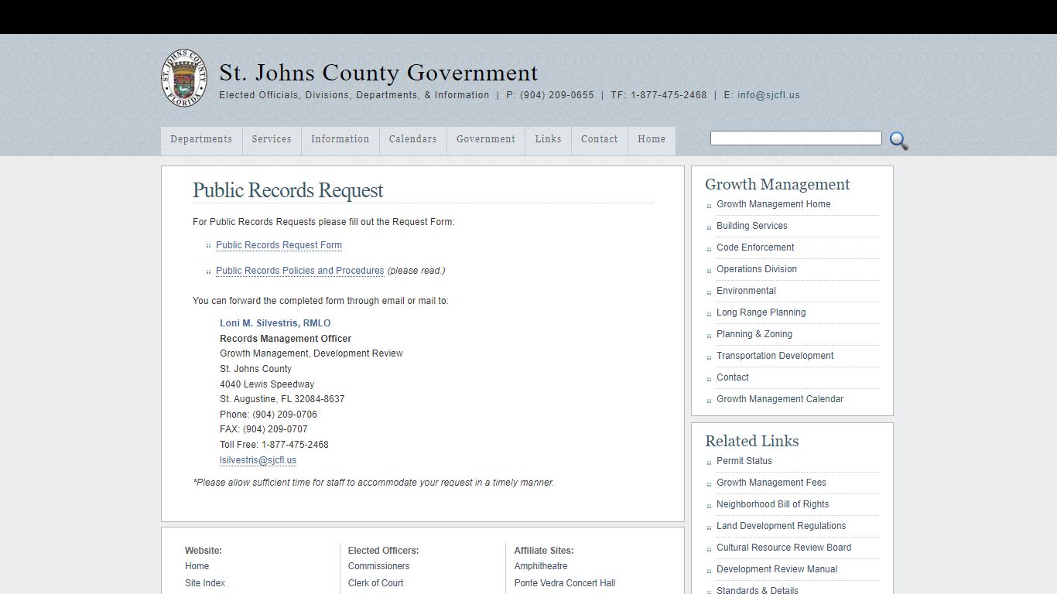Open the Government menu
Viewport: 1057px width, 594px height.
[486, 140]
